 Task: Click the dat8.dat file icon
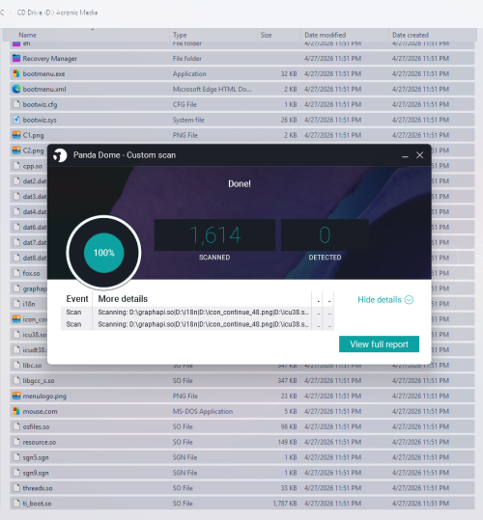[16, 258]
